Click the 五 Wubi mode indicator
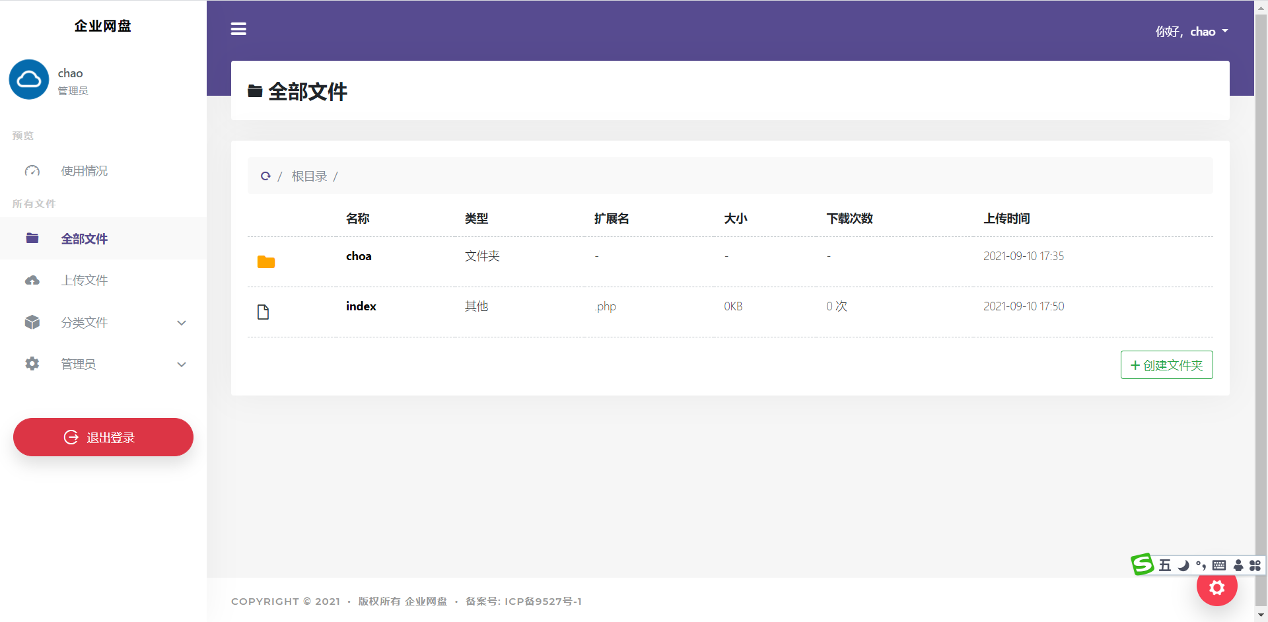The width and height of the screenshot is (1268, 622). point(1165,565)
